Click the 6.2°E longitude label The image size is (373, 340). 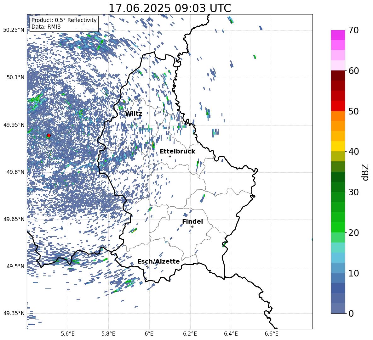(190, 334)
